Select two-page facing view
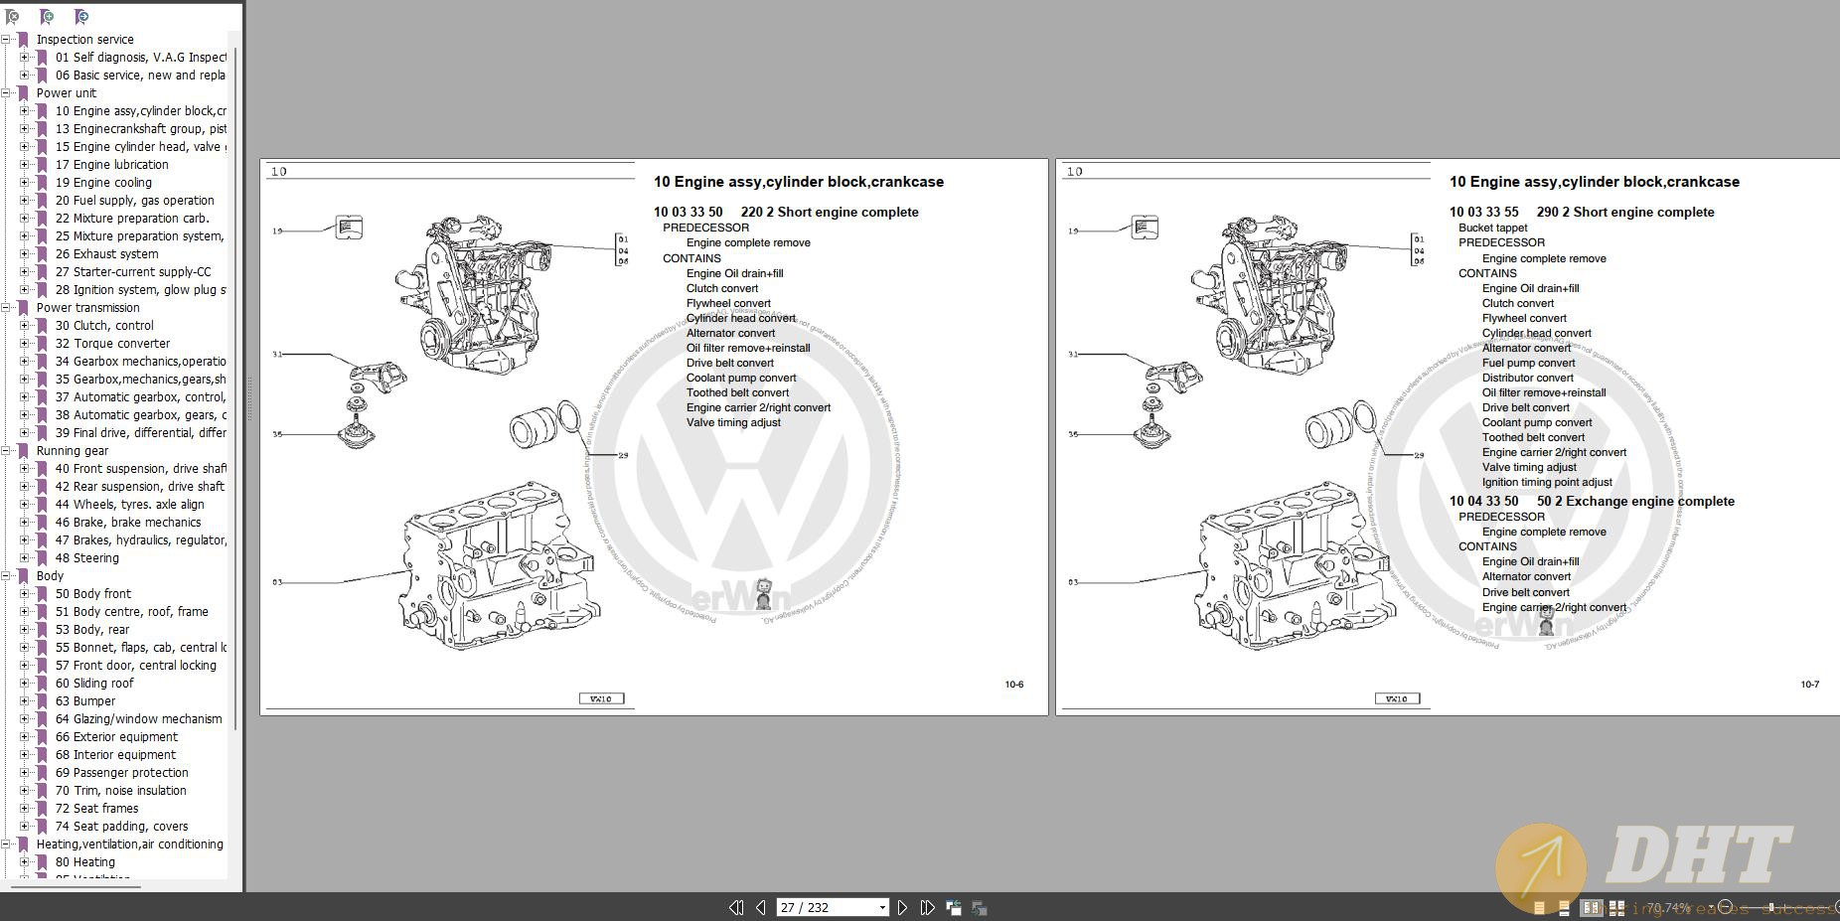Viewport: 1840px width, 921px height. [x=1591, y=908]
